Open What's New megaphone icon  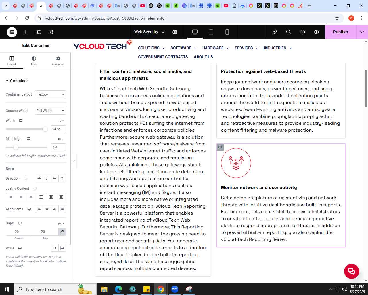pos(275,32)
